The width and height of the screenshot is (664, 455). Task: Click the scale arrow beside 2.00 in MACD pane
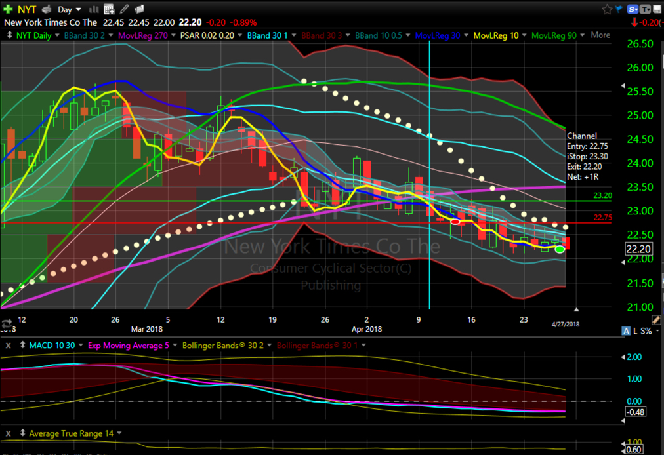pos(623,357)
